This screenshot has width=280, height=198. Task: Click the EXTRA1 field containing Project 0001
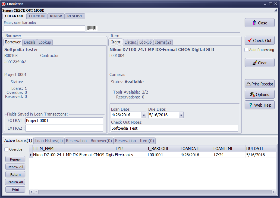64,121
